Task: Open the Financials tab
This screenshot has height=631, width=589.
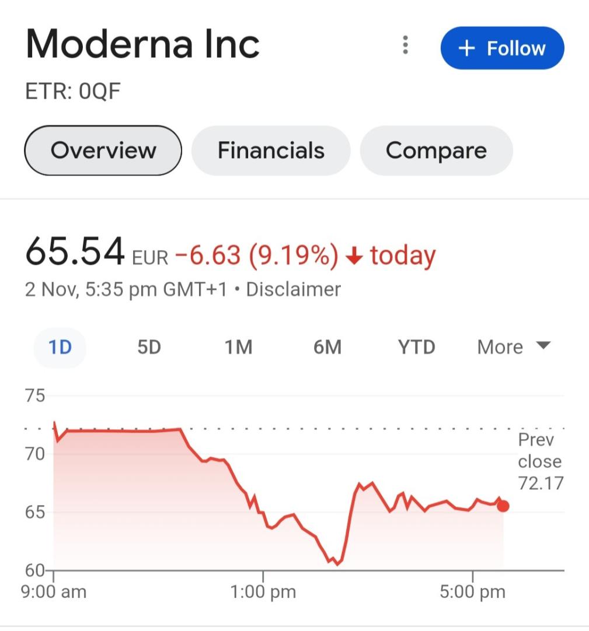Action: coord(271,150)
